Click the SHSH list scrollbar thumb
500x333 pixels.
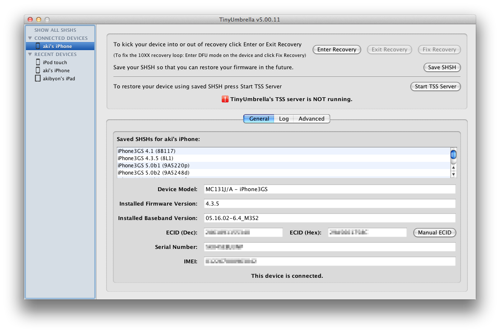coord(453,154)
